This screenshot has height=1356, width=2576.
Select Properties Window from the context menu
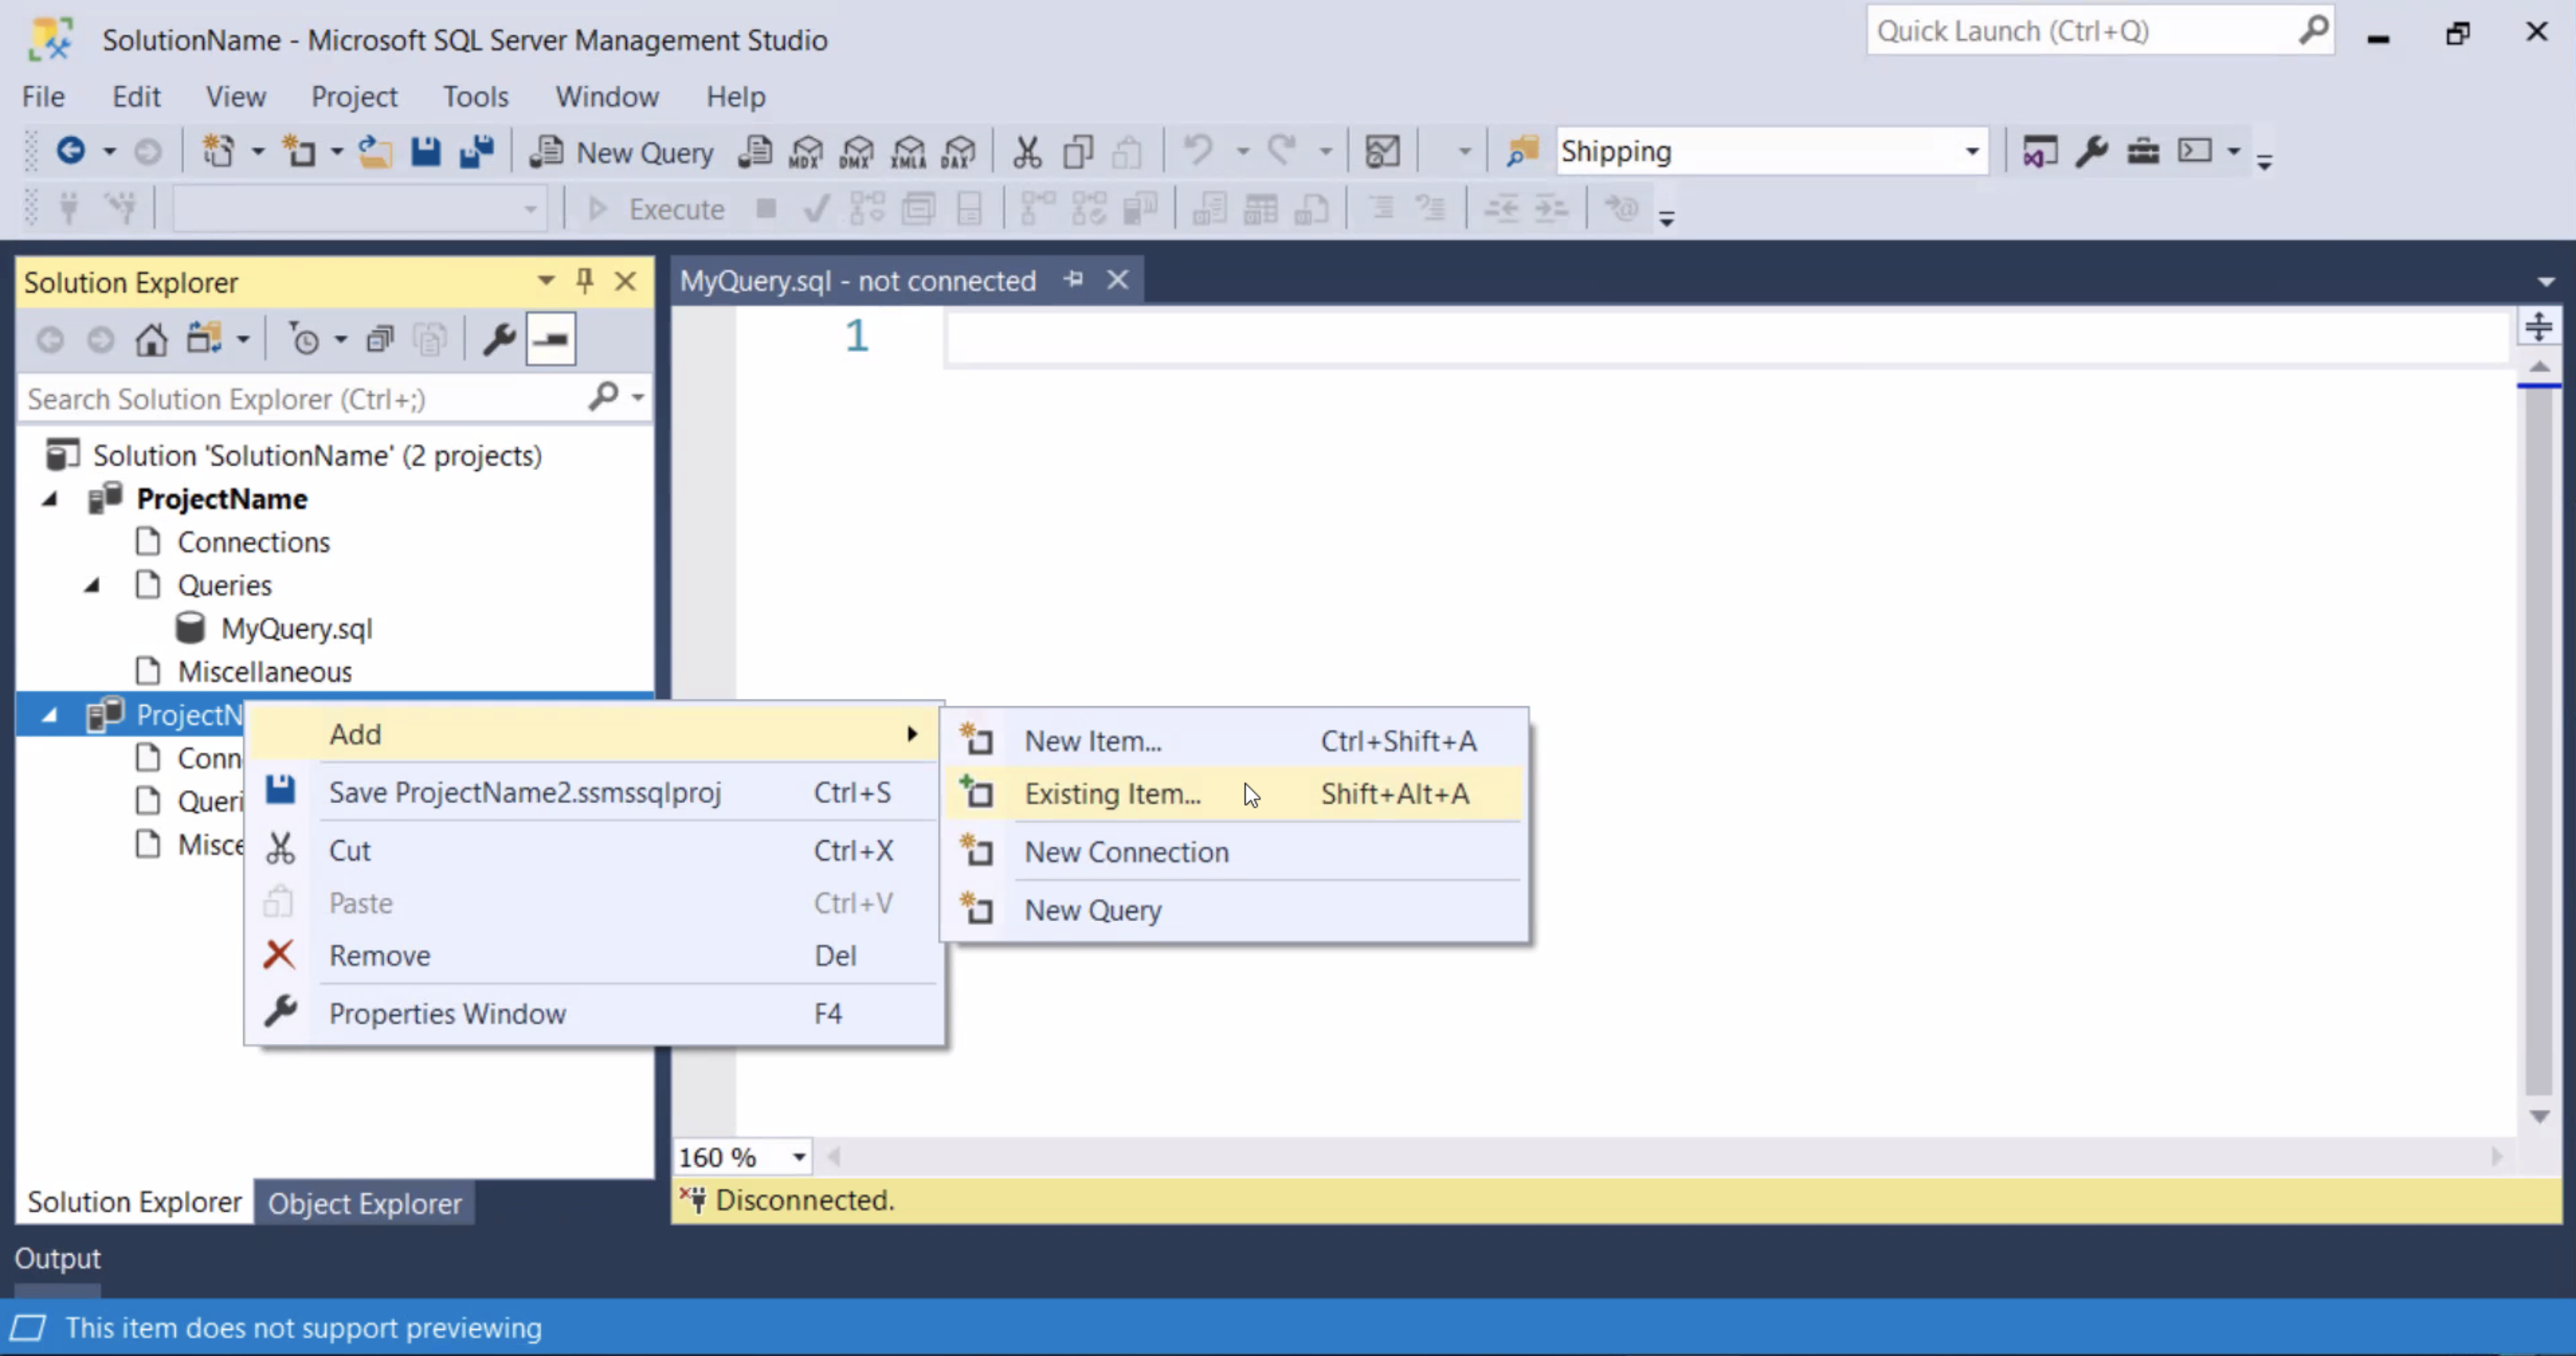click(594, 1013)
